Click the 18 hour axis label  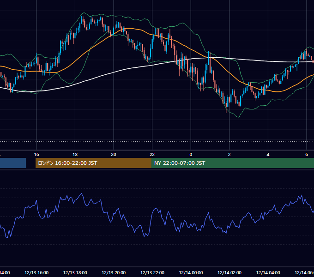tap(75, 154)
